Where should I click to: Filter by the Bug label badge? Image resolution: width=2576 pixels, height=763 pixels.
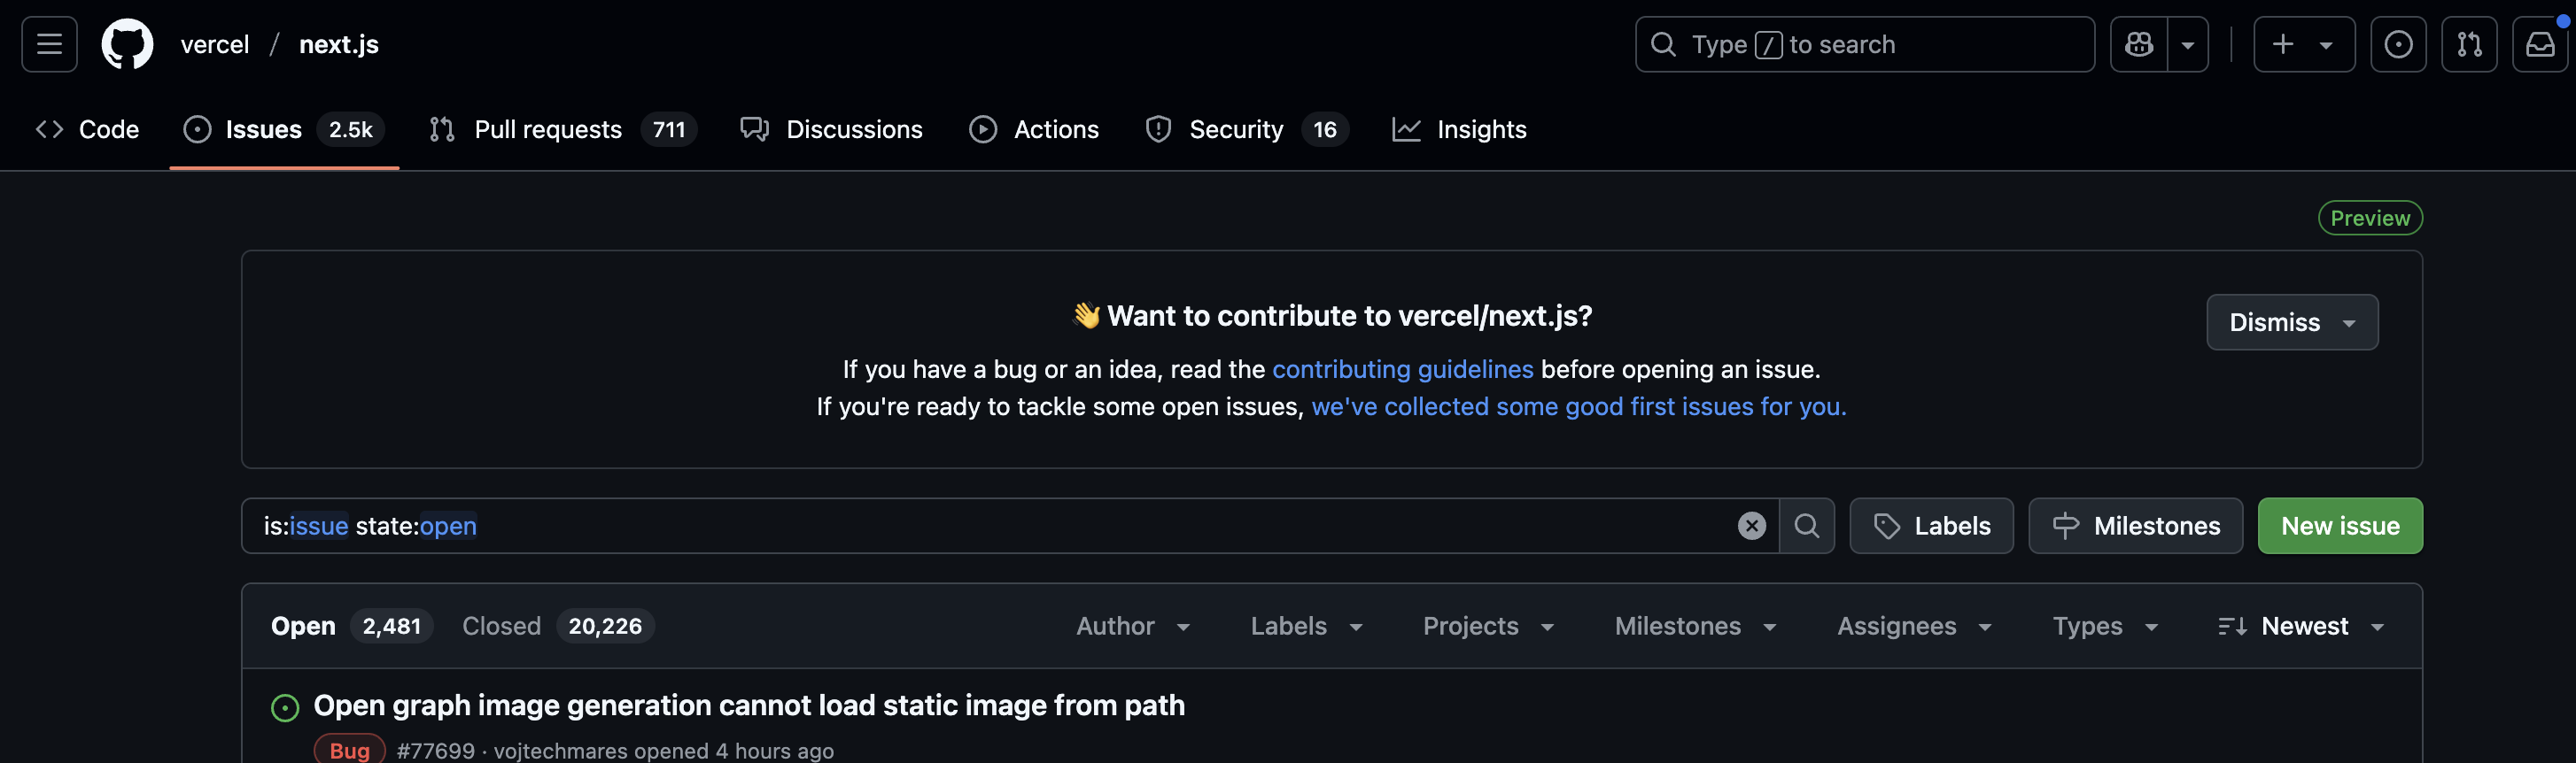point(350,750)
